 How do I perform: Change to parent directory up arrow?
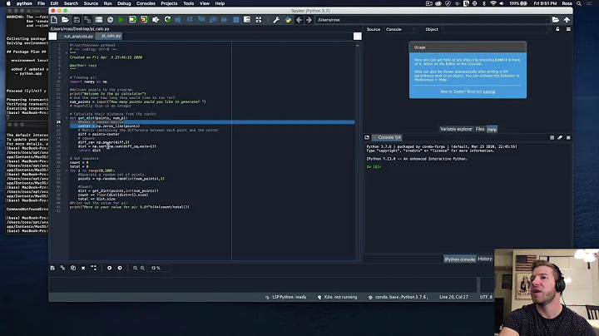[567, 20]
